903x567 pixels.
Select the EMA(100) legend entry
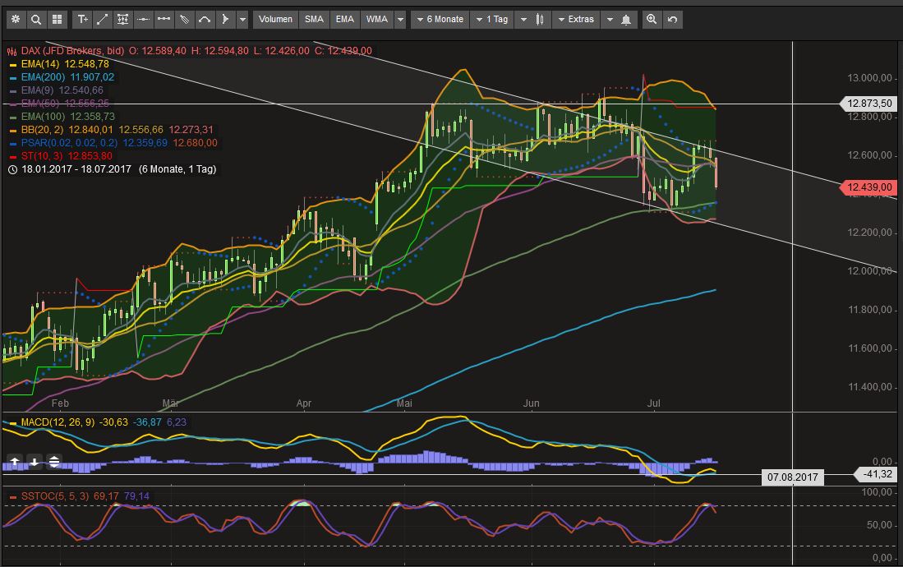(x=67, y=117)
